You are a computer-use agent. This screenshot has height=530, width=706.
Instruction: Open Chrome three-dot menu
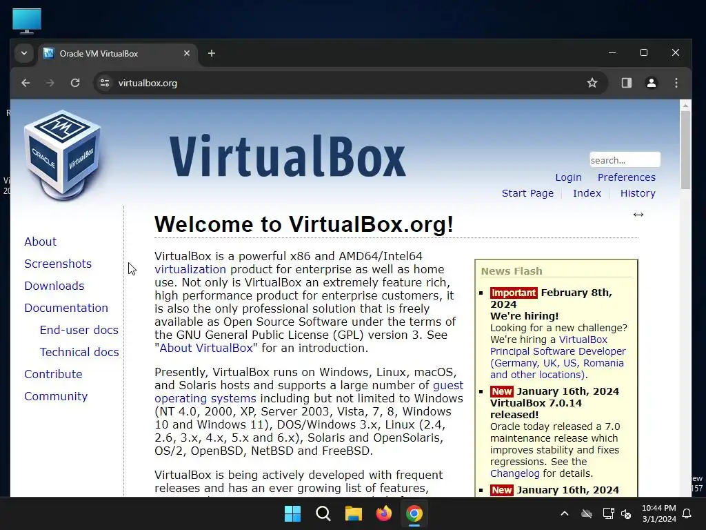point(676,83)
